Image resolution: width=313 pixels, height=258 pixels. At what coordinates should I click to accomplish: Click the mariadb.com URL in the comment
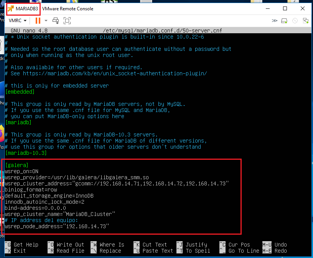[115, 73]
